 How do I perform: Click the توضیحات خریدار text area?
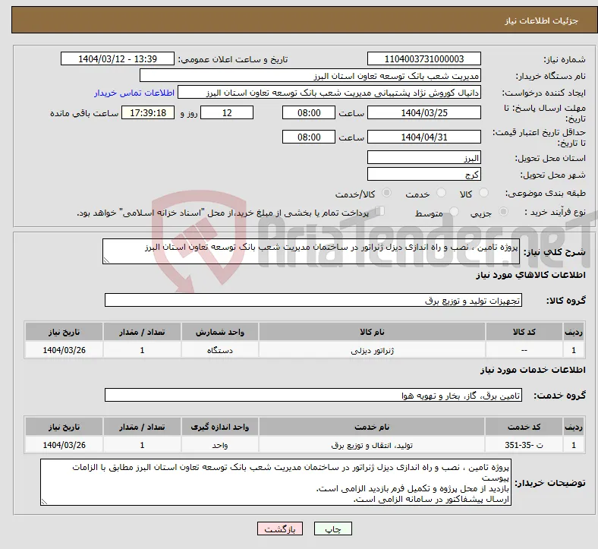[x=275, y=482]
